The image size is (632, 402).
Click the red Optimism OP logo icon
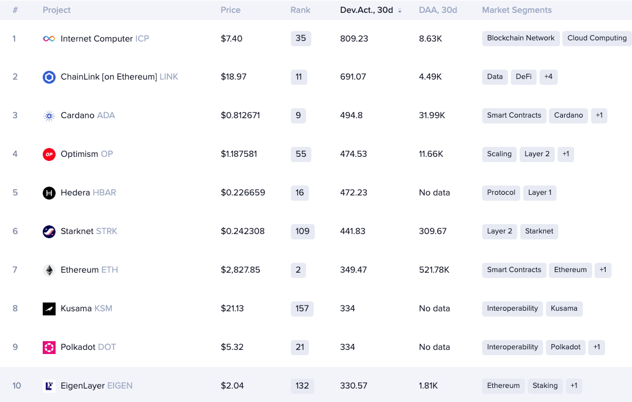[49, 154]
